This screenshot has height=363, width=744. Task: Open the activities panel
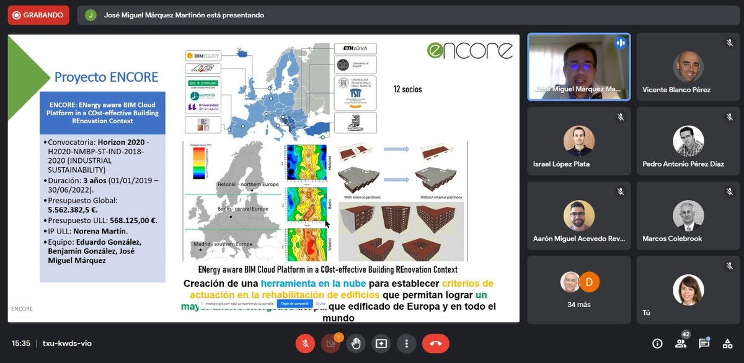[727, 343]
